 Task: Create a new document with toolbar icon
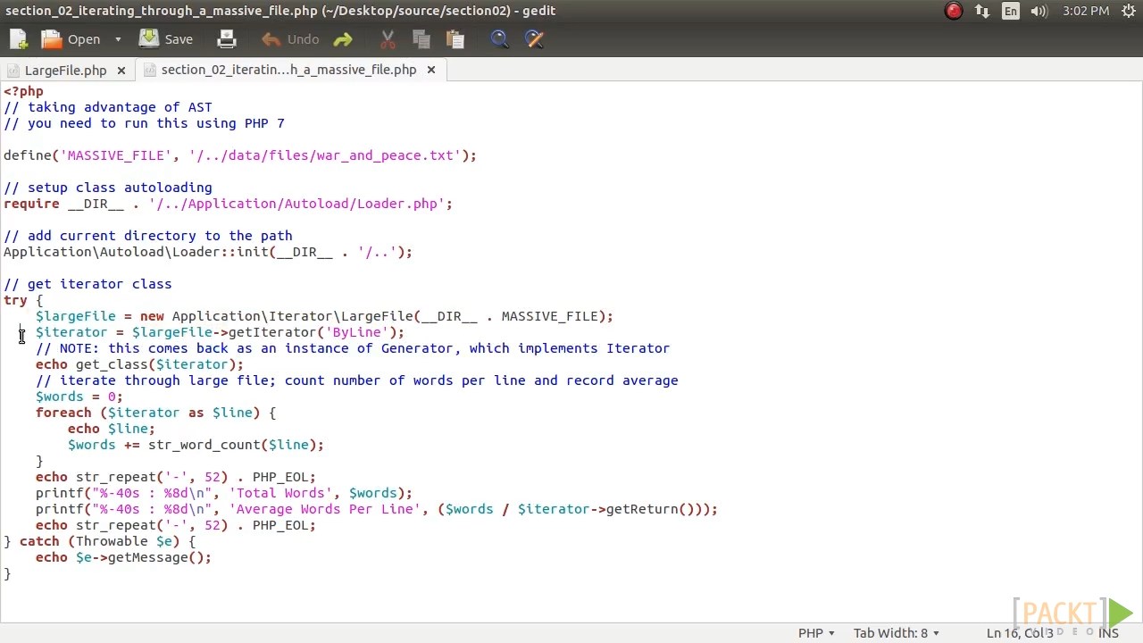point(18,39)
